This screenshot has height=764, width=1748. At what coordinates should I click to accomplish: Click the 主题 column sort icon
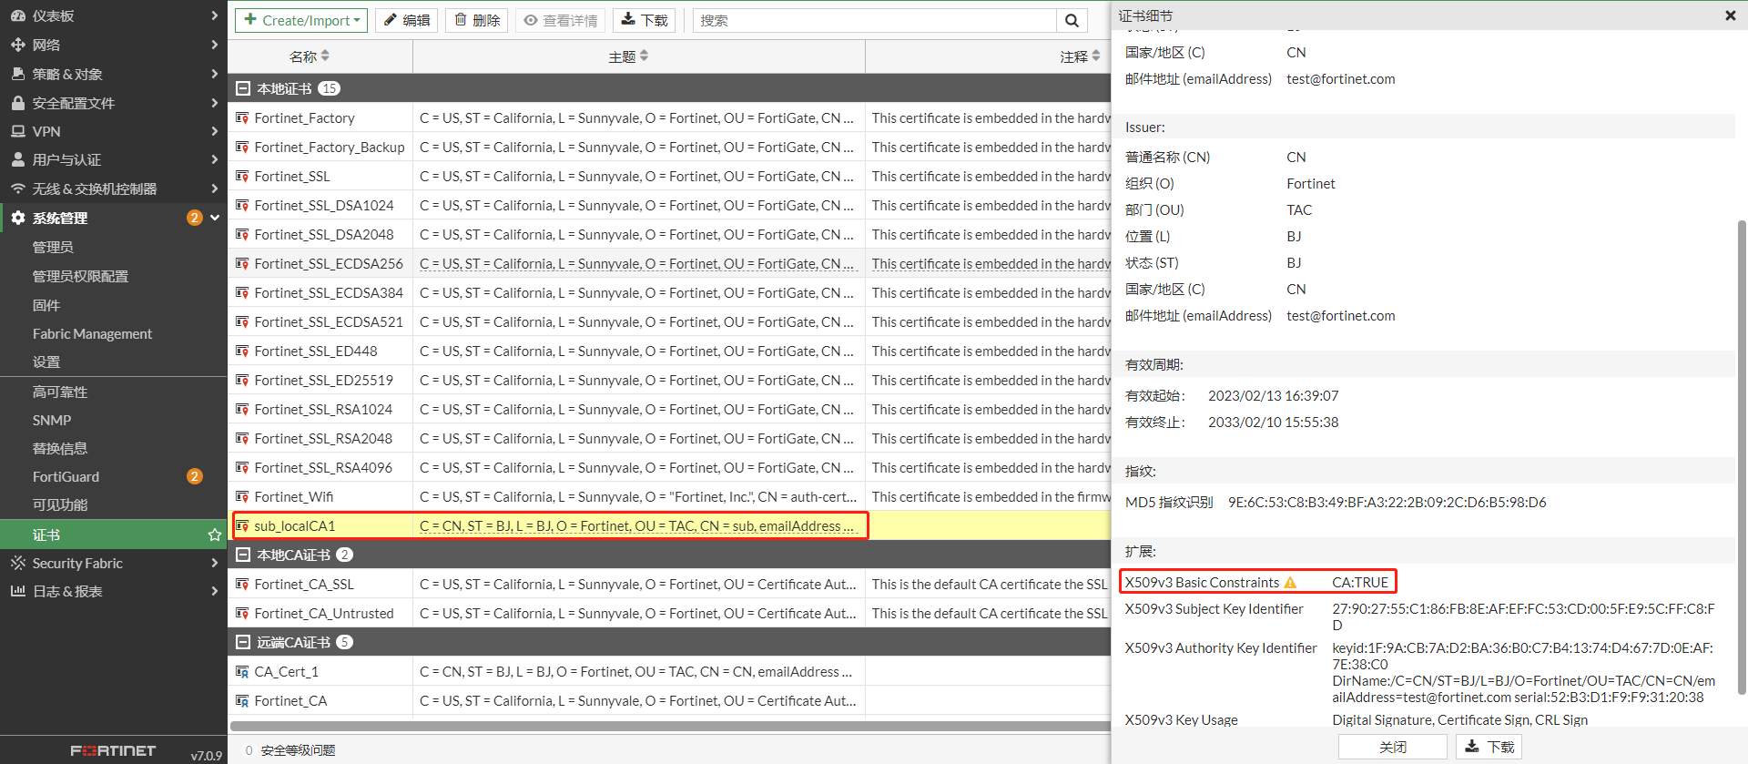coord(645,56)
